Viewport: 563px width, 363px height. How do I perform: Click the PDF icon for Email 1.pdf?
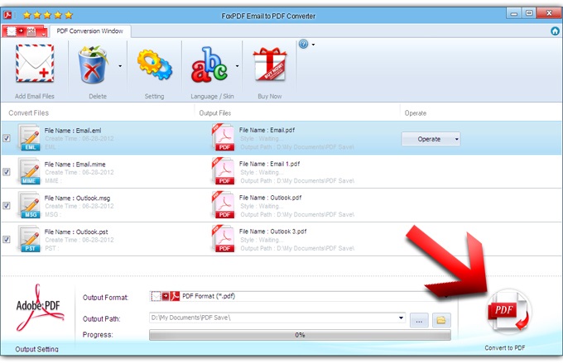coord(223,171)
